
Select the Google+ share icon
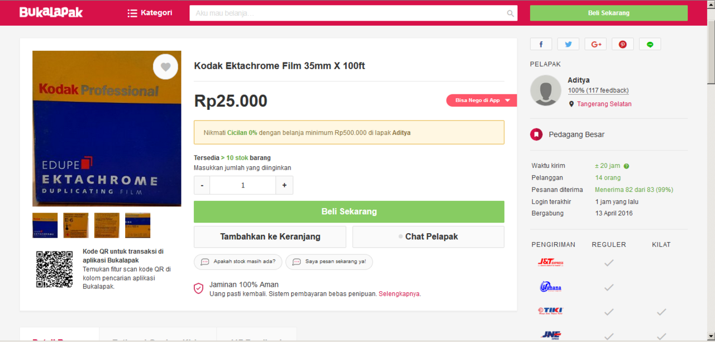595,44
